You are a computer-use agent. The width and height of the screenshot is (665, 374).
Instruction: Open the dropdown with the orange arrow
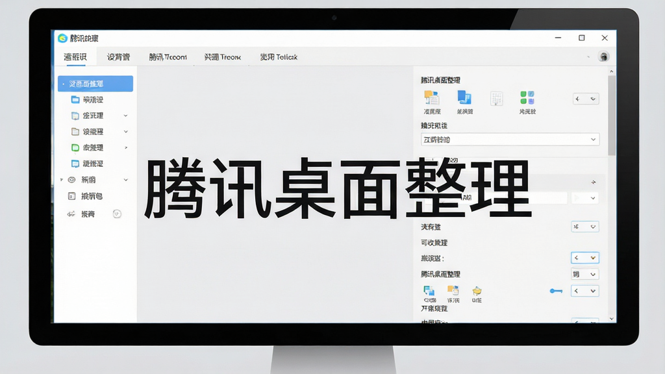pyautogui.click(x=585, y=258)
